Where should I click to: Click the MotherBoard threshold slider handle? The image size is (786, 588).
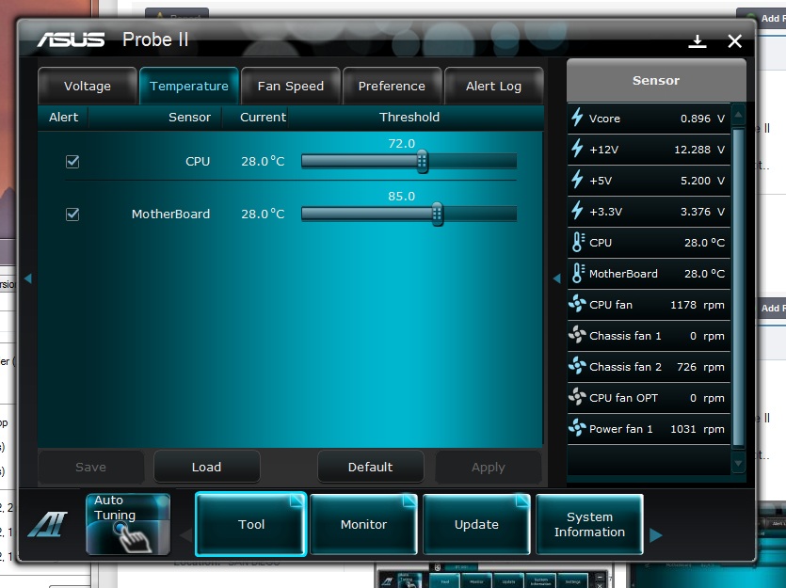click(437, 214)
